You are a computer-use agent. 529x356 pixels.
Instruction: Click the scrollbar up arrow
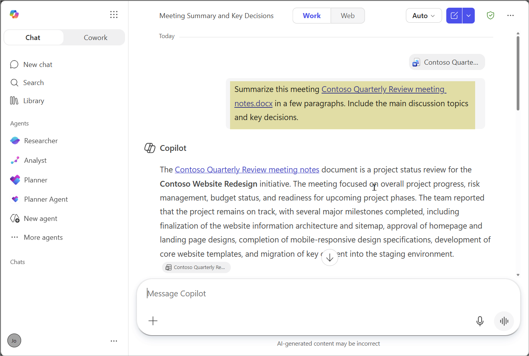tap(518, 33)
